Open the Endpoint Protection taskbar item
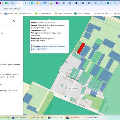The height and width of the screenshot is (120, 120). 92,118
